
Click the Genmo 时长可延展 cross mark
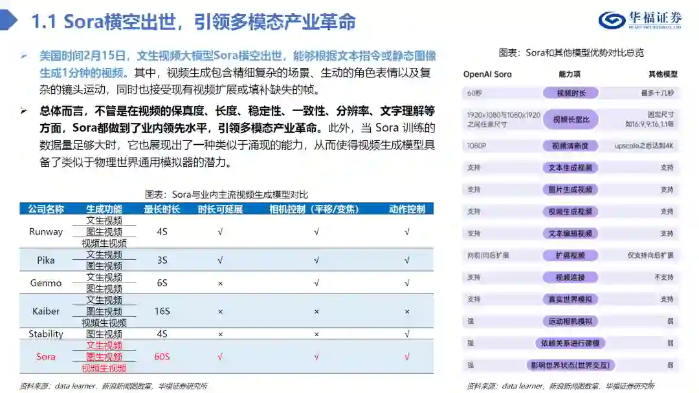pyautogui.click(x=220, y=283)
